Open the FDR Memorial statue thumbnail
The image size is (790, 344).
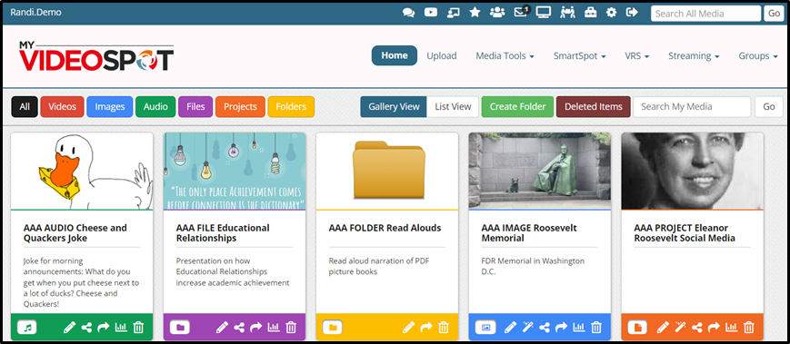pos(540,171)
